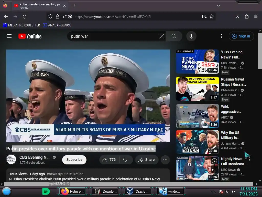Run the YouTube search with magnifier button
Viewport: 262px width, 197px height.
tap(174, 36)
